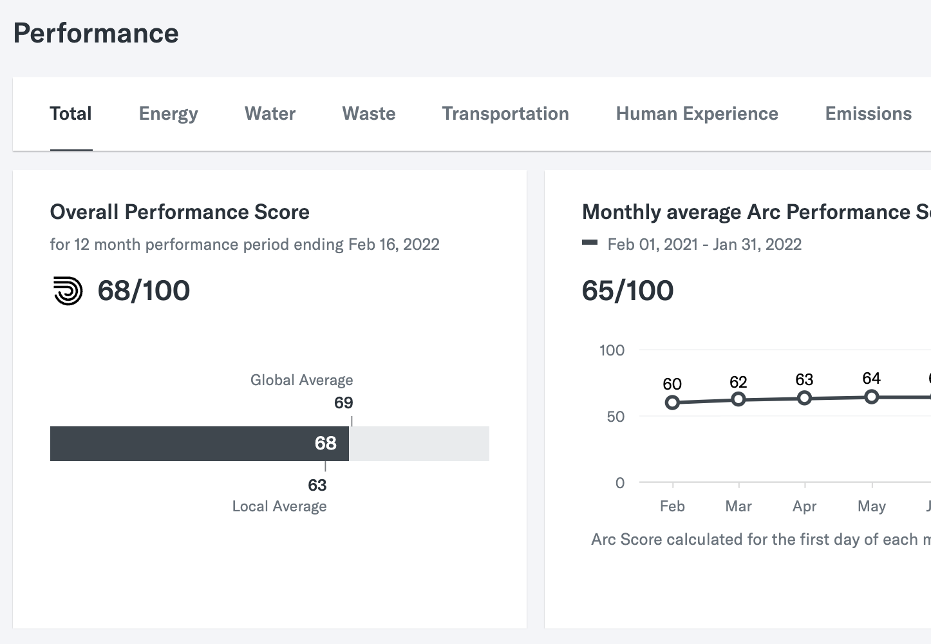Click the 100 y-axis label
The width and height of the screenshot is (931, 644).
612,350
